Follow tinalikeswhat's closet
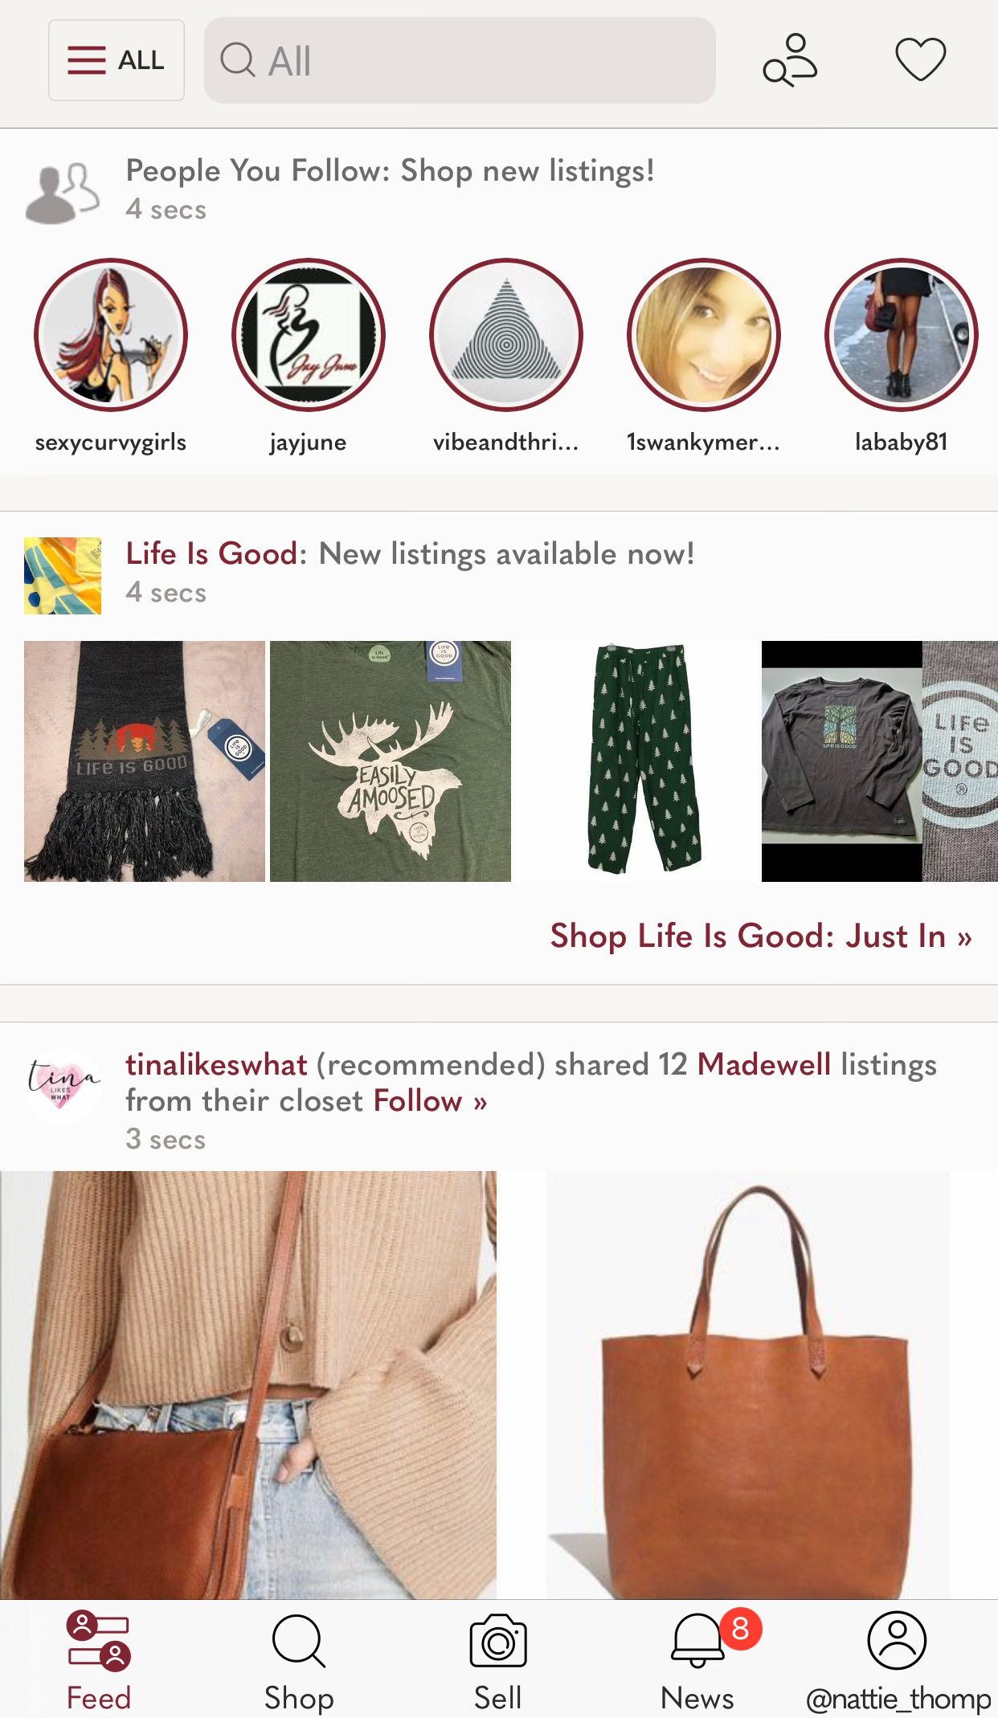 [430, 1100]
